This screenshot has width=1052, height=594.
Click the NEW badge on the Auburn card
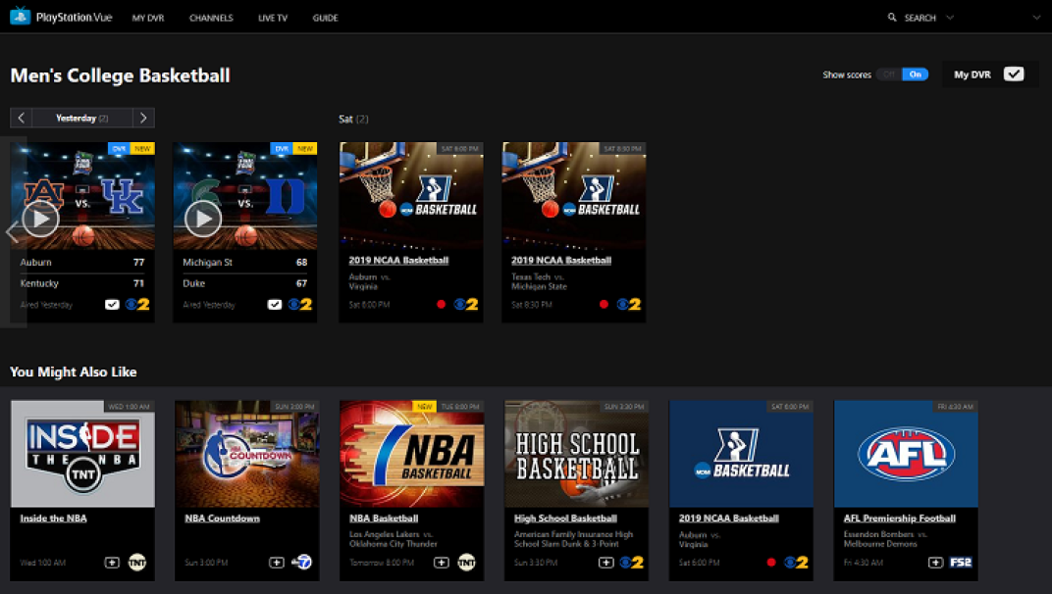[x=142, y=149]
